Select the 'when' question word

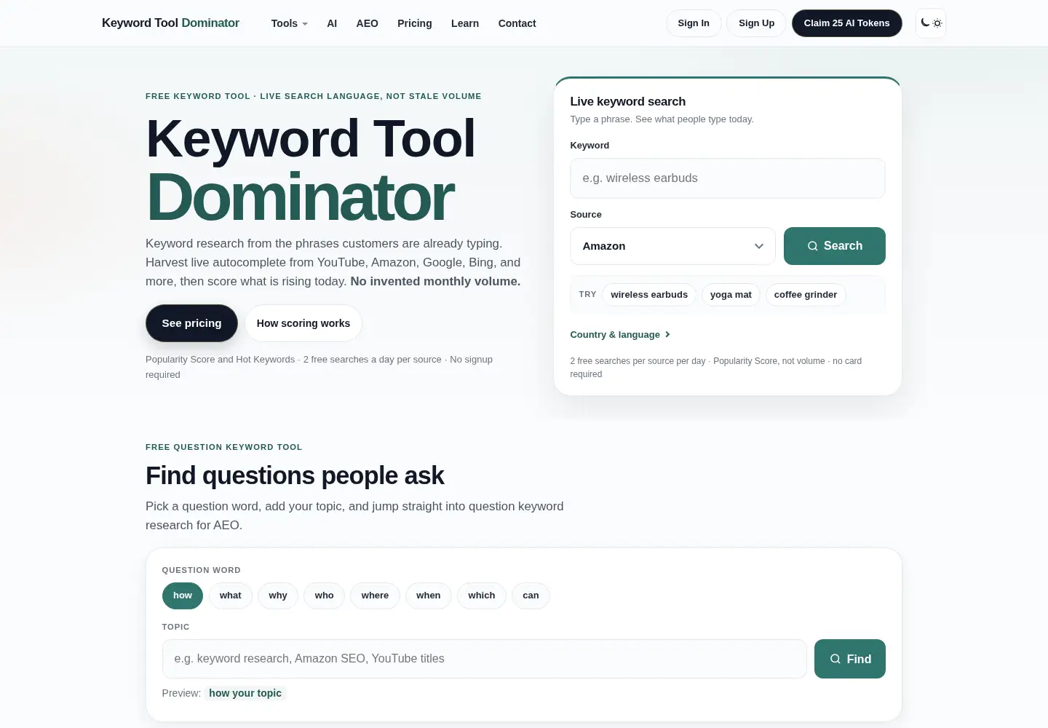coord(429,596)
